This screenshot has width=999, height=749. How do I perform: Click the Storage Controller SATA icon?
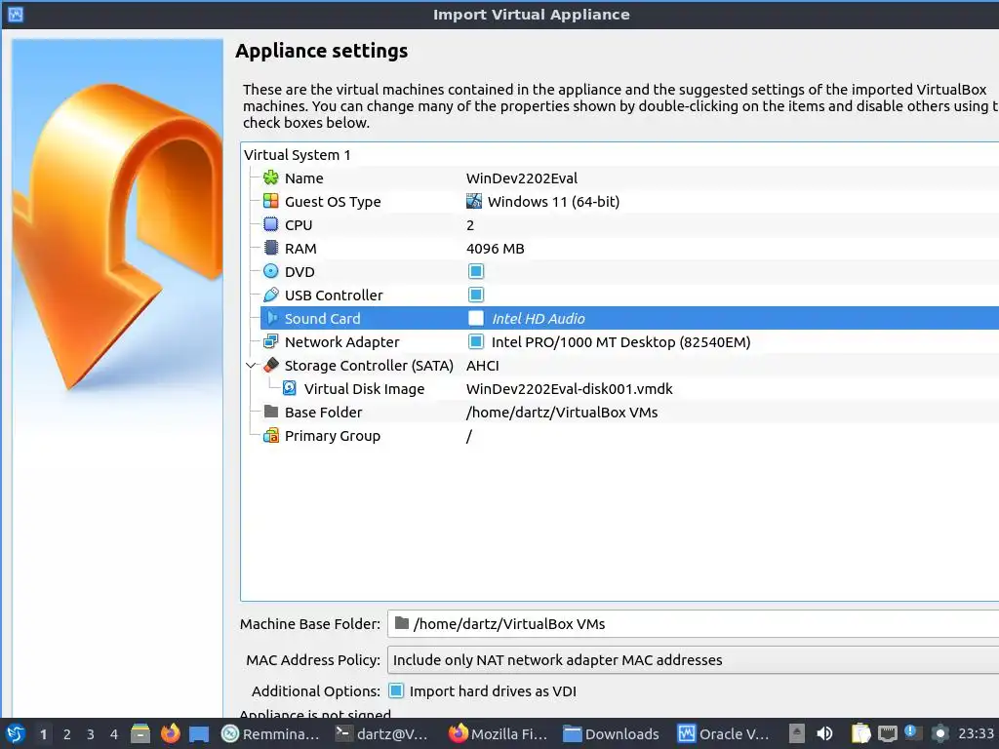coord(271,365)
